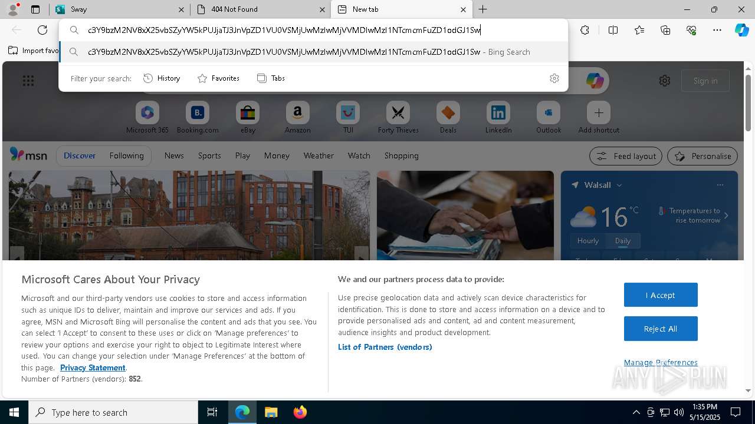Open the Deals shortcut
Screen dimensions: 755x424
pyautogui.click(x=448, y=118)
